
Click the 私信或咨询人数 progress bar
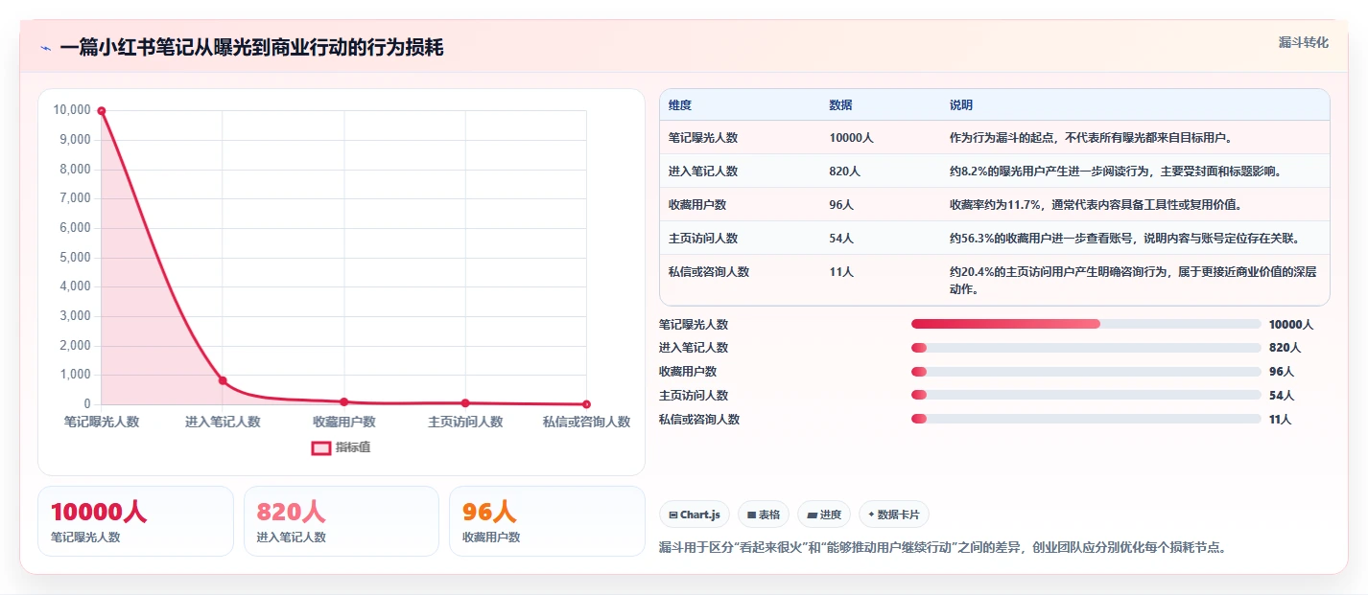[1086, 419]
